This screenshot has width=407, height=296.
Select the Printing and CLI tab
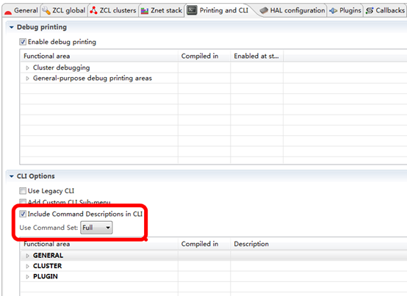tap(219, 10)
